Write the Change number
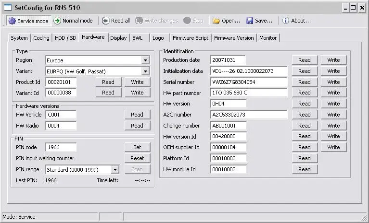The image size is (369, 223). 334,126
